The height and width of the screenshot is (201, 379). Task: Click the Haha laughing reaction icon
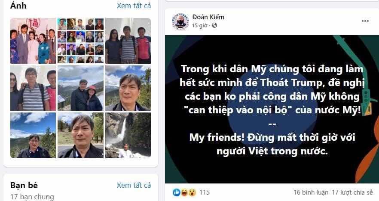(184, 192)
